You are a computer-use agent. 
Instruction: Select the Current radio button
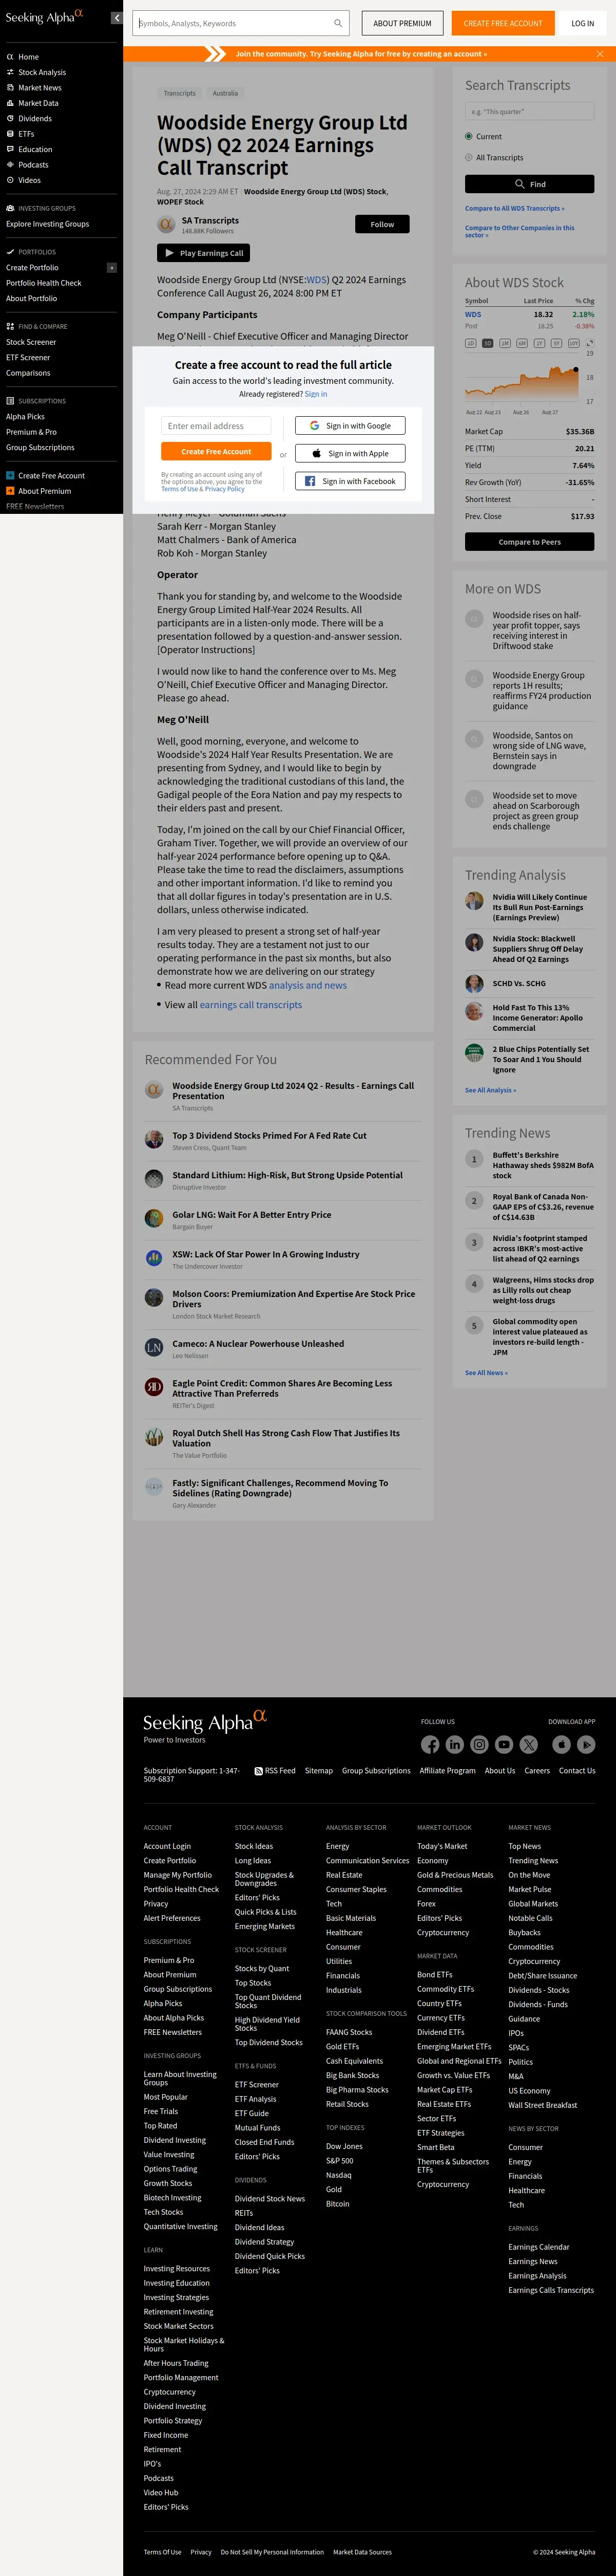pyautogui.click(x=469, y=136)
